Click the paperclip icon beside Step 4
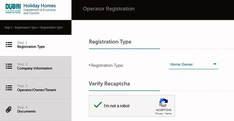 tap(9, 109)
